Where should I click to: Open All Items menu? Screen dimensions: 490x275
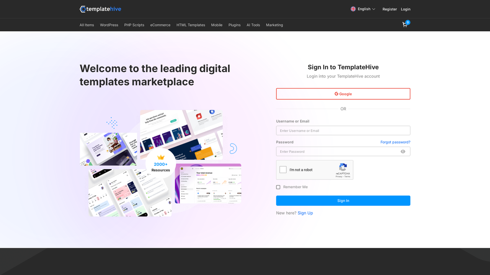click(x=87, y=25)
